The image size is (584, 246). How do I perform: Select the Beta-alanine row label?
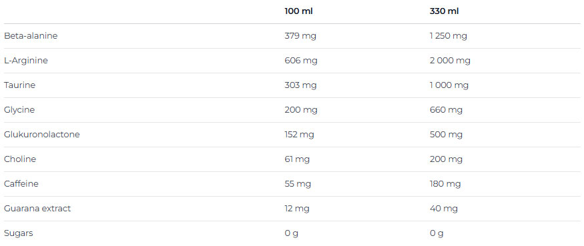tap(31, 36)
